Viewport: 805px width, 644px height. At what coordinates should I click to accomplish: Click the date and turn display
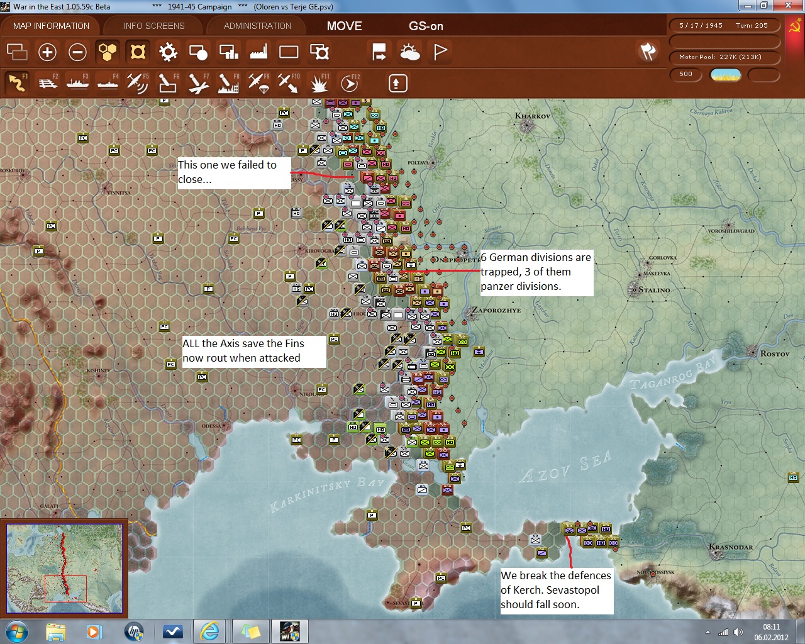tap(723, 26)
